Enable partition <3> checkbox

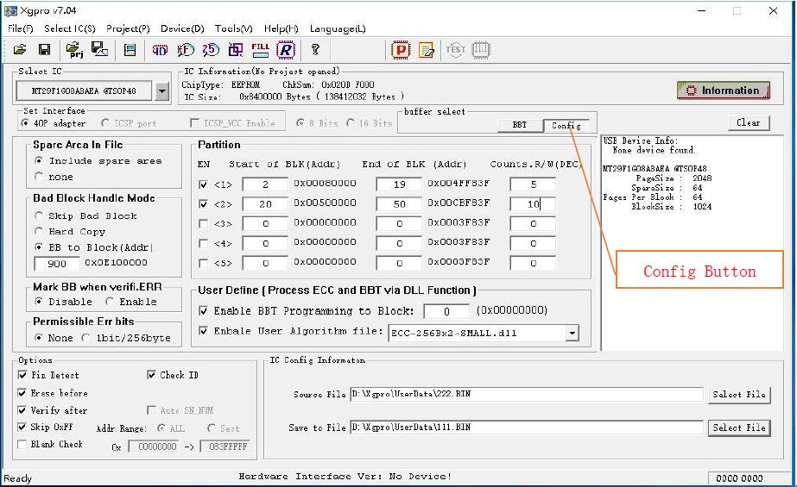point(203,224)
